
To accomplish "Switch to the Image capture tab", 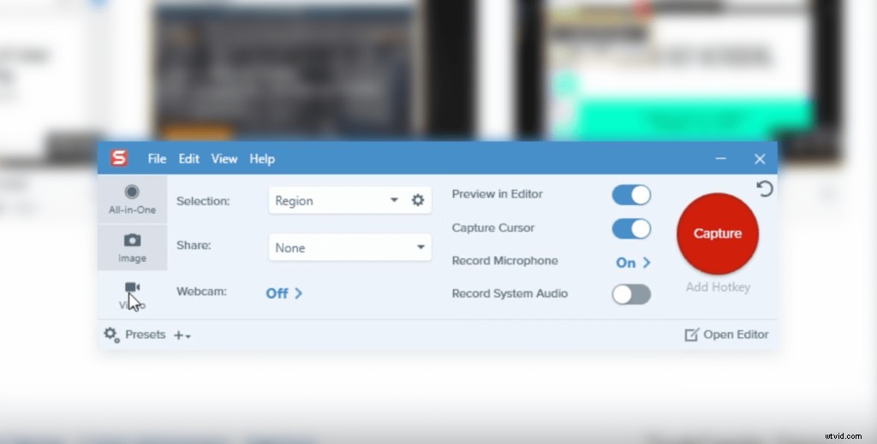I will click(133, 248).
